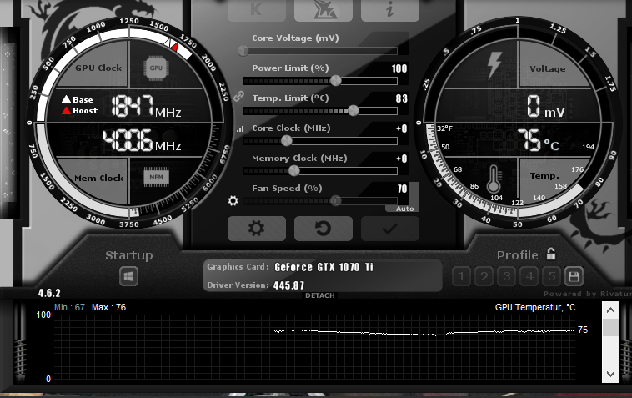Open fan settings gear beside Fan Speed
Screen dimensions: 632x398
pos(233,200)
